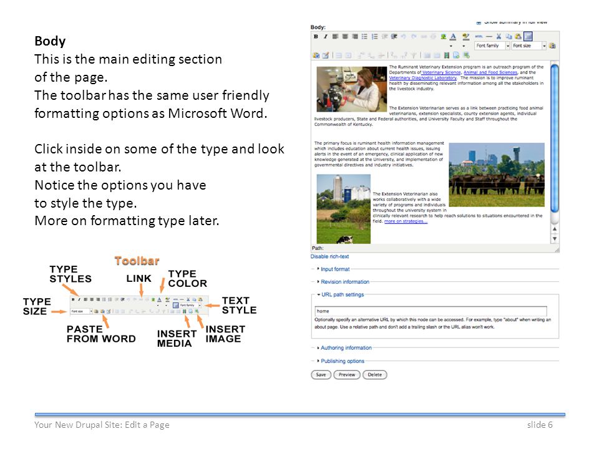
Task: Click the greyed-out unlink icon
Action: coord(433,37)
